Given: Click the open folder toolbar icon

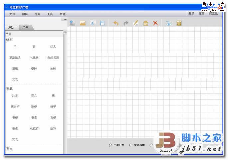Looking at the screenshot, I should [x=83, y=23].
